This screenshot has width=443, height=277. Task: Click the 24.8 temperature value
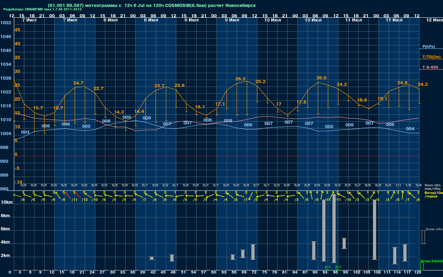(x=402, y=83)
